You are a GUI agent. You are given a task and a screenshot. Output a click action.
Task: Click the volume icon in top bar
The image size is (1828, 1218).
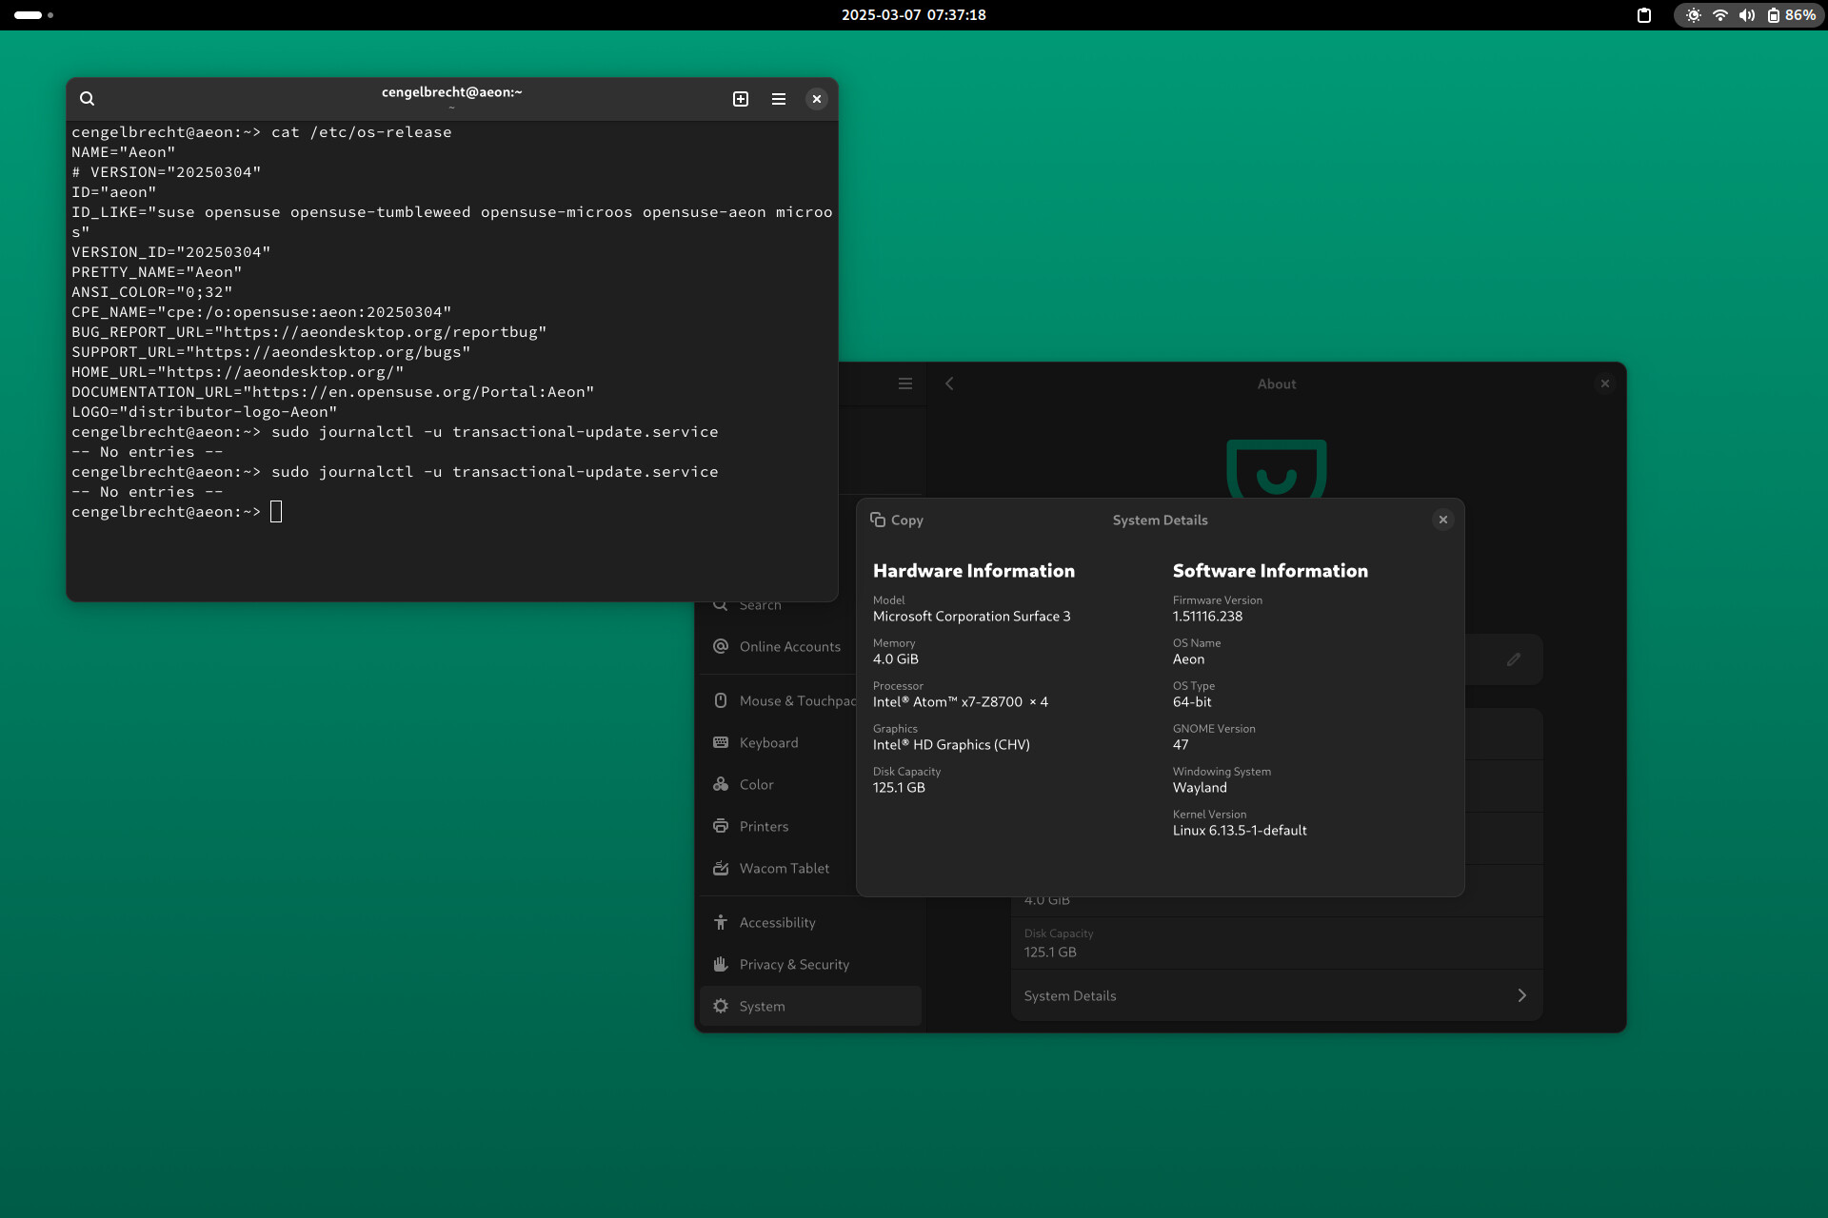[x=1747, y=15]
